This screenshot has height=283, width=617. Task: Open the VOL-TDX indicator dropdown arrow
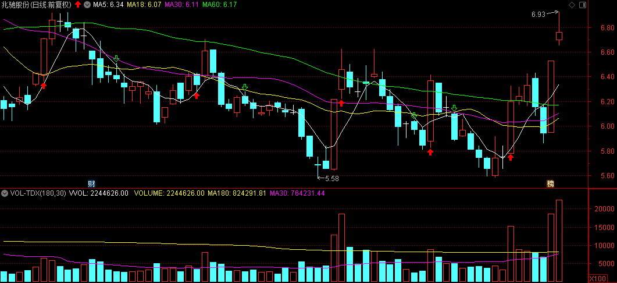pyautogui.click(x=5, y=193)
